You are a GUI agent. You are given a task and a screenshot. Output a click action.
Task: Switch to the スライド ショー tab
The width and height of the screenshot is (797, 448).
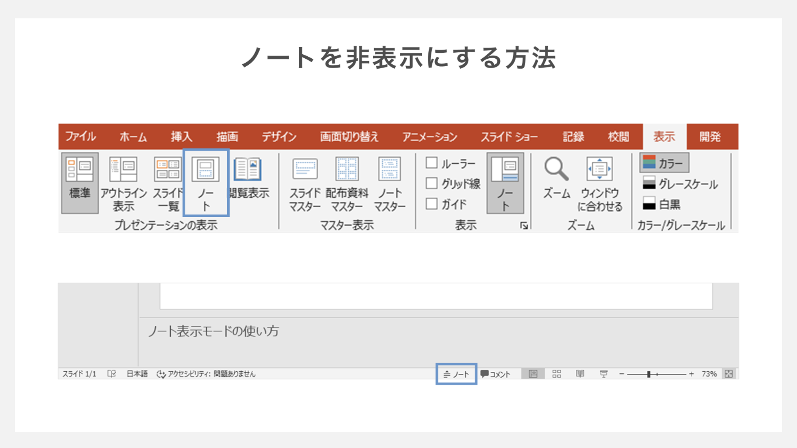click(x=509, y=137)
